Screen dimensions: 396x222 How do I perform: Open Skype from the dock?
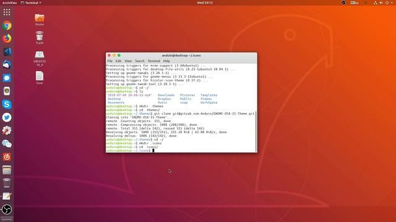(7, 104)
